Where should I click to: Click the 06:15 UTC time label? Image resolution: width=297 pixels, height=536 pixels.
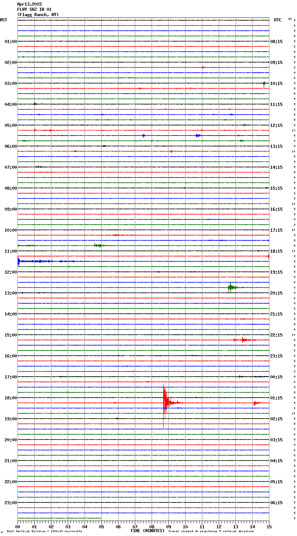tap(276, 503)
